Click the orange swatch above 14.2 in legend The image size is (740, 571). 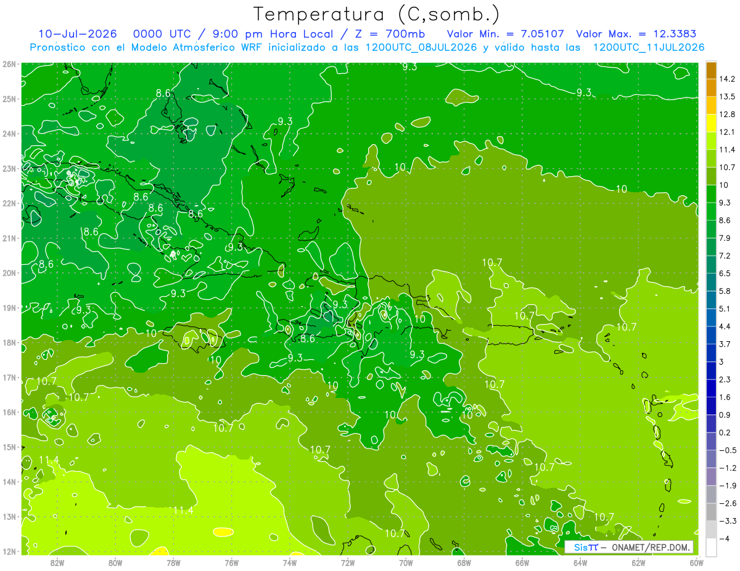pyautogui.click(x=711, y=70)
